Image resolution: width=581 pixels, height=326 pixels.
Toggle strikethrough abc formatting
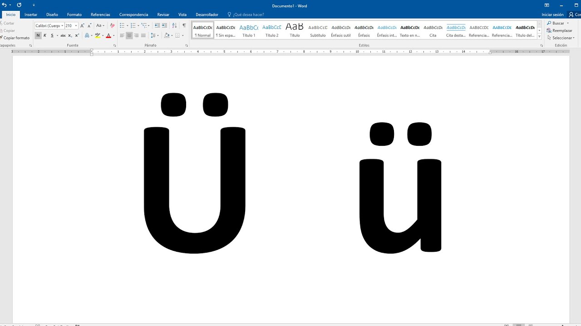pyautogui.click(x=63, y=35)
